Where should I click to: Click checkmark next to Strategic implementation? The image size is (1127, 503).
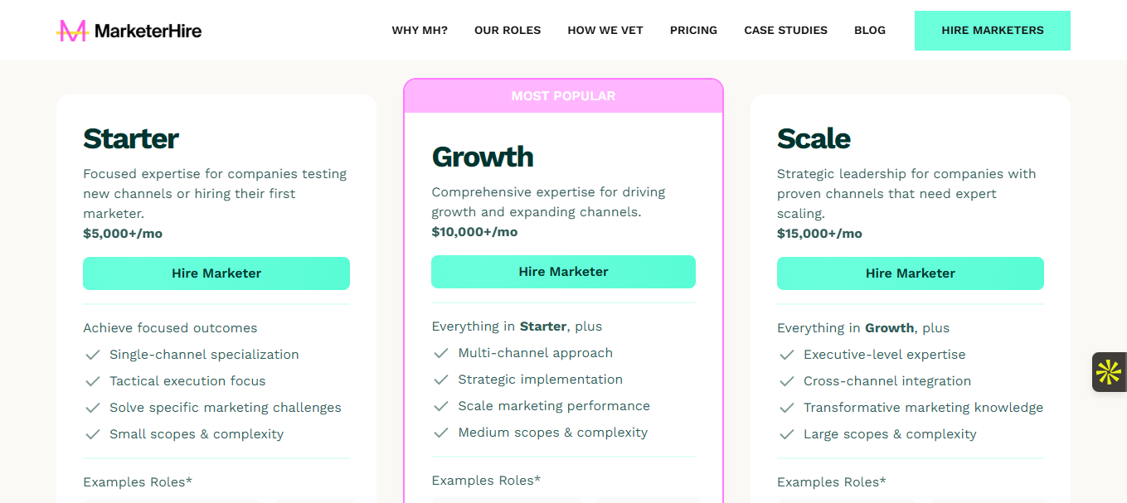(x=441, y=380)
